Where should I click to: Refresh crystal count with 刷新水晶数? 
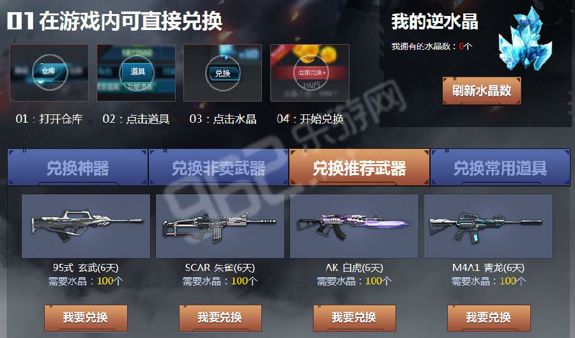(482, 91)
